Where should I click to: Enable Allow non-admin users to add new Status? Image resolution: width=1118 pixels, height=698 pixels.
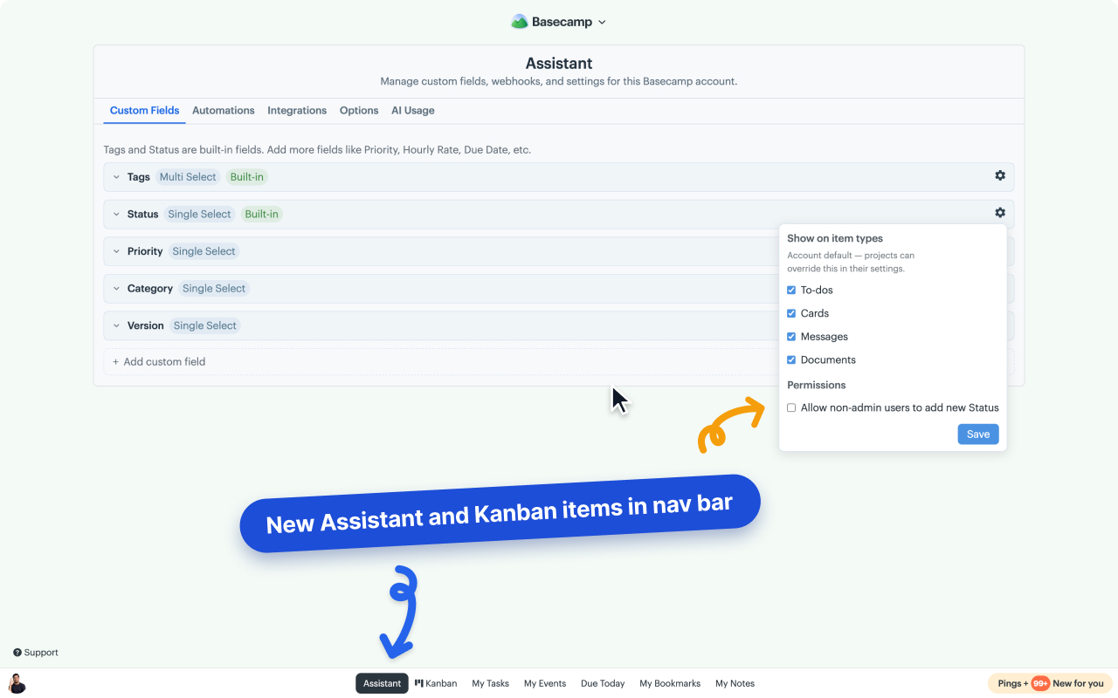[791, 407]
